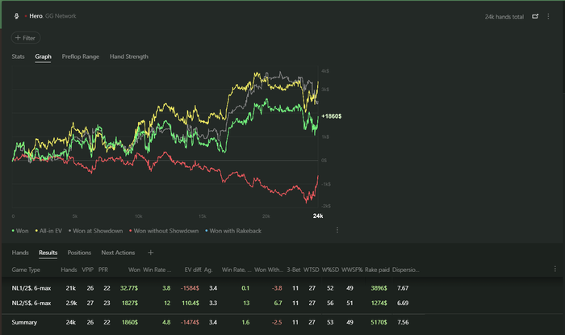Click the -1474$ summary EV diff value

click(190, 322)
